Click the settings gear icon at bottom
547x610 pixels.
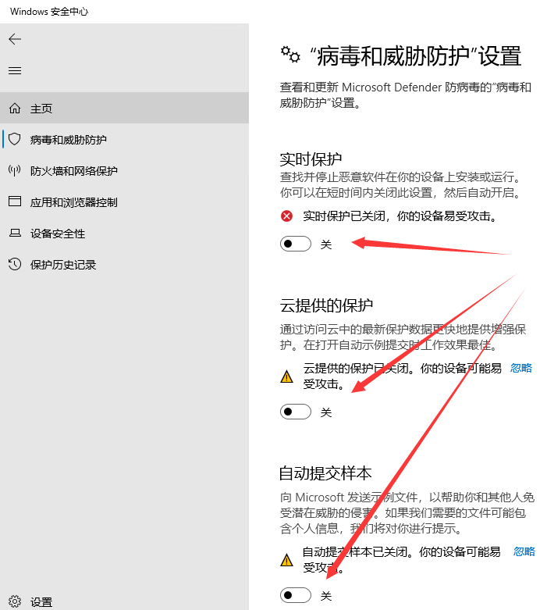click(x=15, y=601)
